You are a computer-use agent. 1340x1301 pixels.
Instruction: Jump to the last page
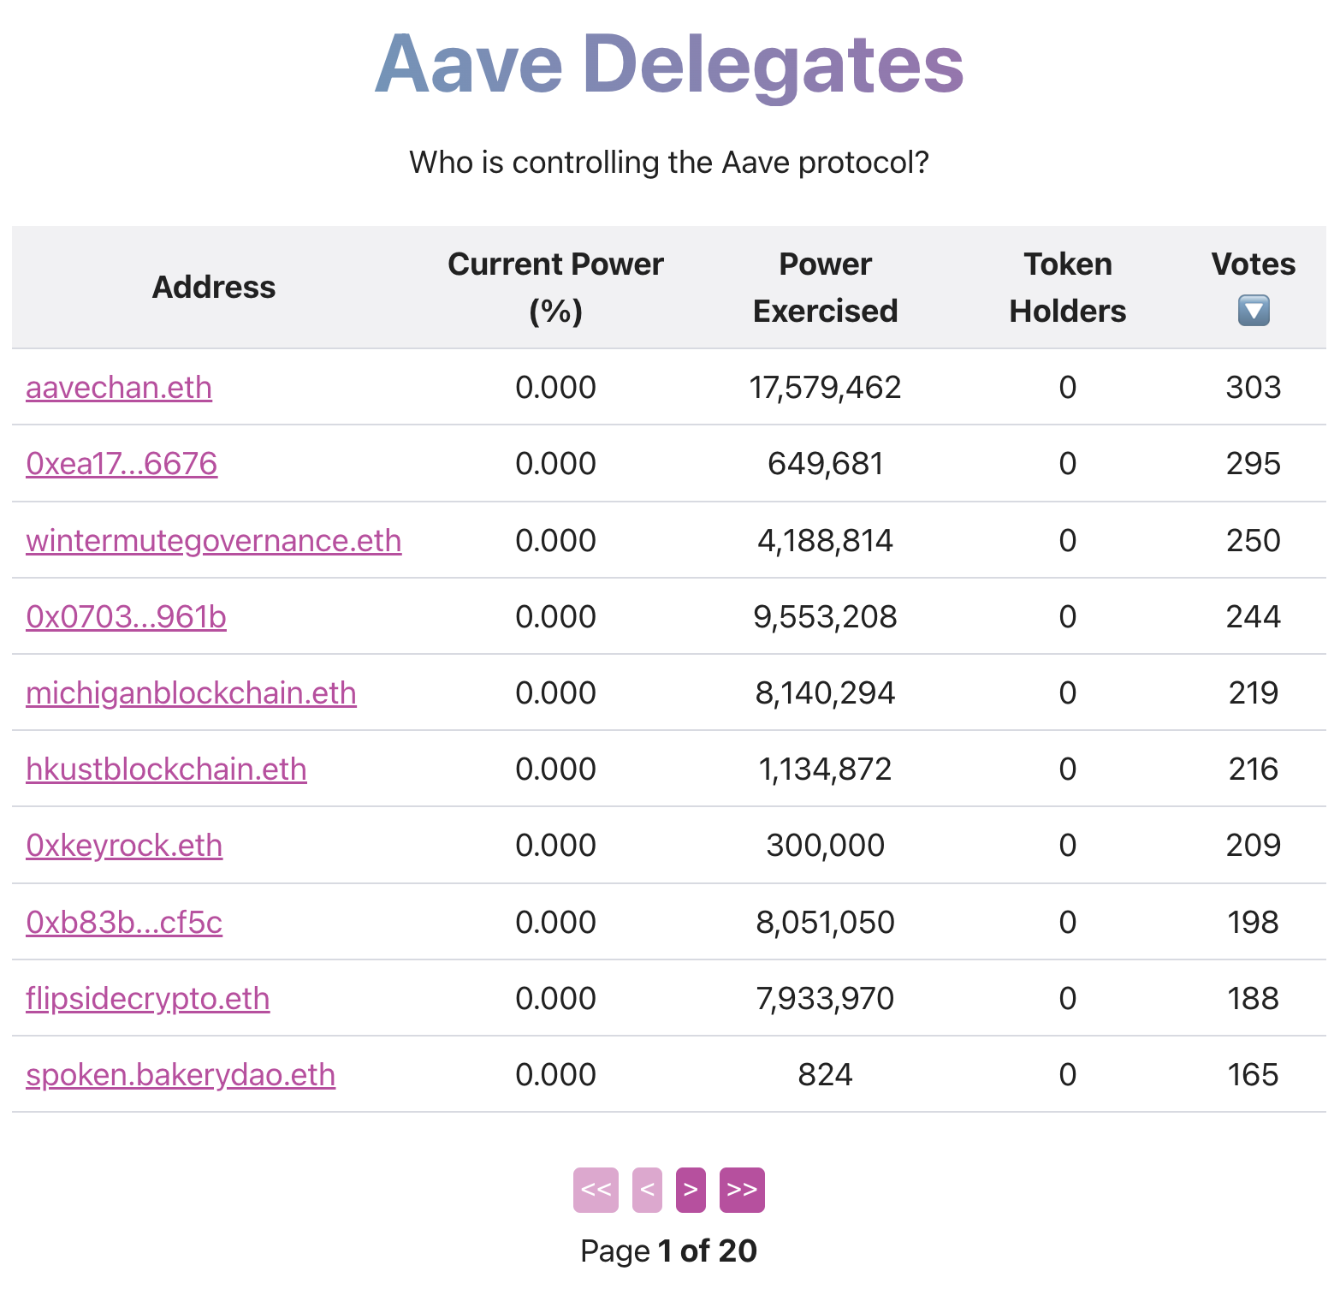click(x=741, y=1190)
